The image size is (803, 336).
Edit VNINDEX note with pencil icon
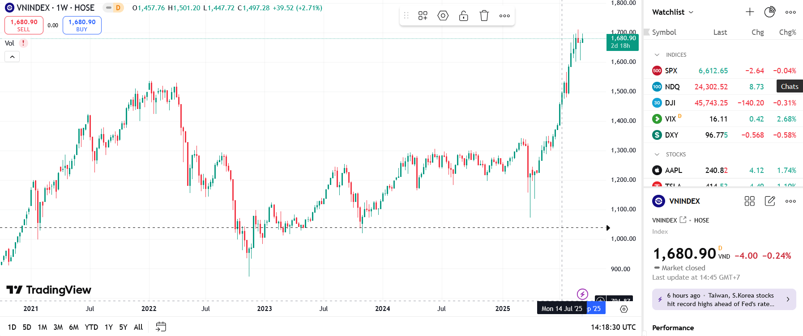point(770,201)
